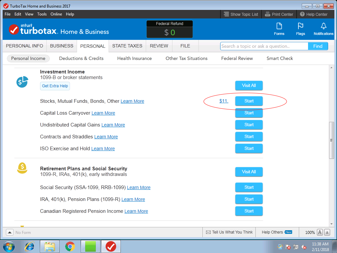Open the Help Center
Viewport: 337px width, 253px height.
pyautogui.click(x=314, y=14)
